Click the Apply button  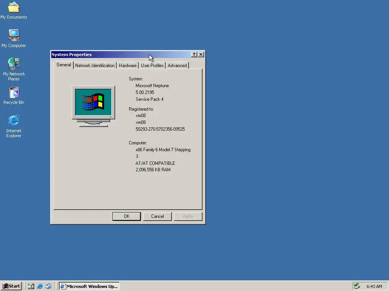pos(188,216)
